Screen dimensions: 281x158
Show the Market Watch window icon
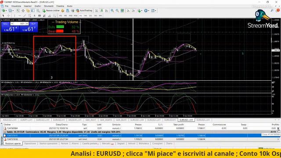click(18, 11)
